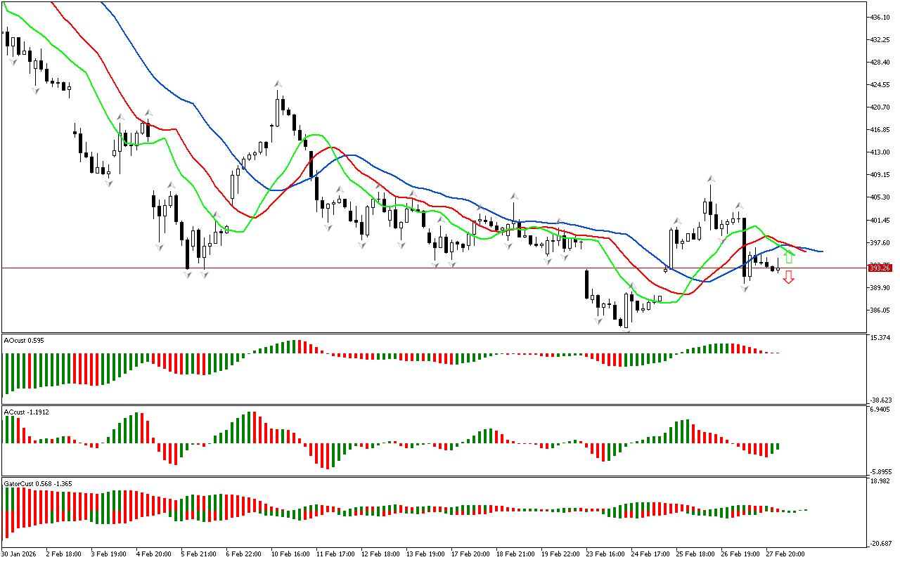Select the horizontal price level line

[x=422, y=268]
